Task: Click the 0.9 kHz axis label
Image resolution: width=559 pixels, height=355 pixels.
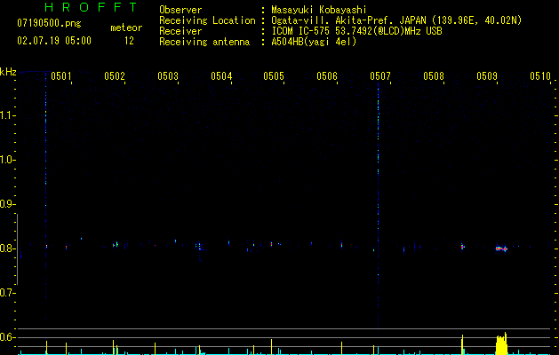Action: click(x=7, y=204)
